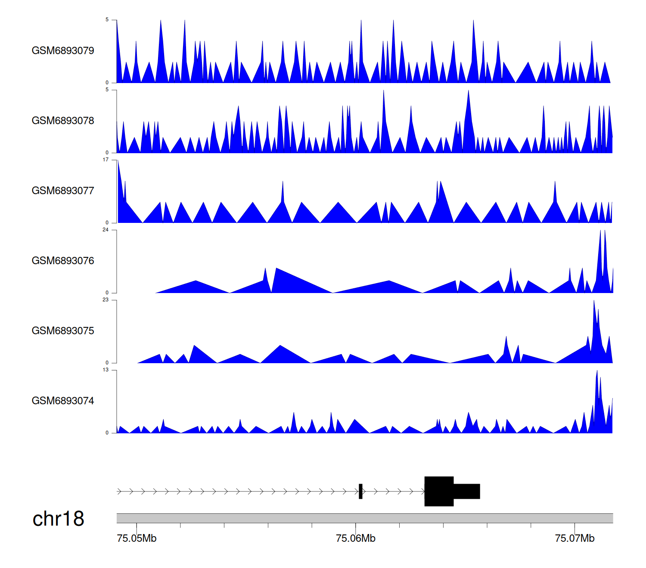Select the GSM6893078 track label
The width and height of the screenshot is (646, 568).
63,121
